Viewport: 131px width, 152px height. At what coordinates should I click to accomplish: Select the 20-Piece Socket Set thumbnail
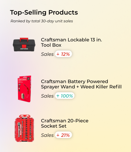(25, 128)
